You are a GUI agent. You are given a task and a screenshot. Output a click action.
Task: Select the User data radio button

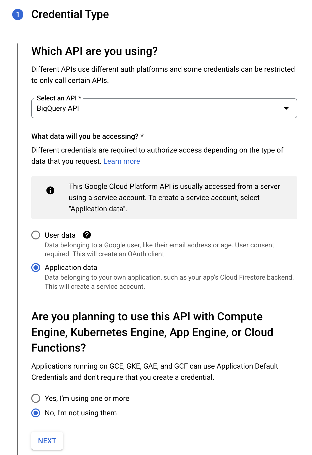coord(36,235)
